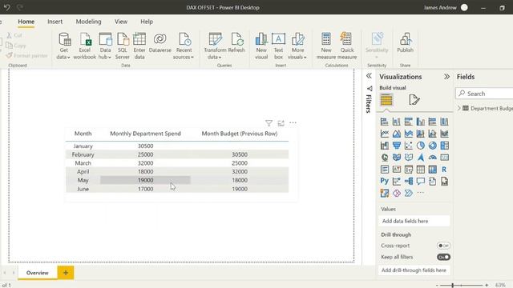513x288 pixels.
Task: Insert a Python visual
Action: point(385,182)
